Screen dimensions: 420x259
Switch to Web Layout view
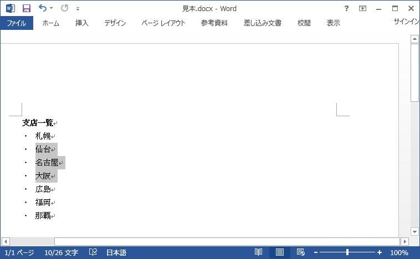(x=300, y=252)
